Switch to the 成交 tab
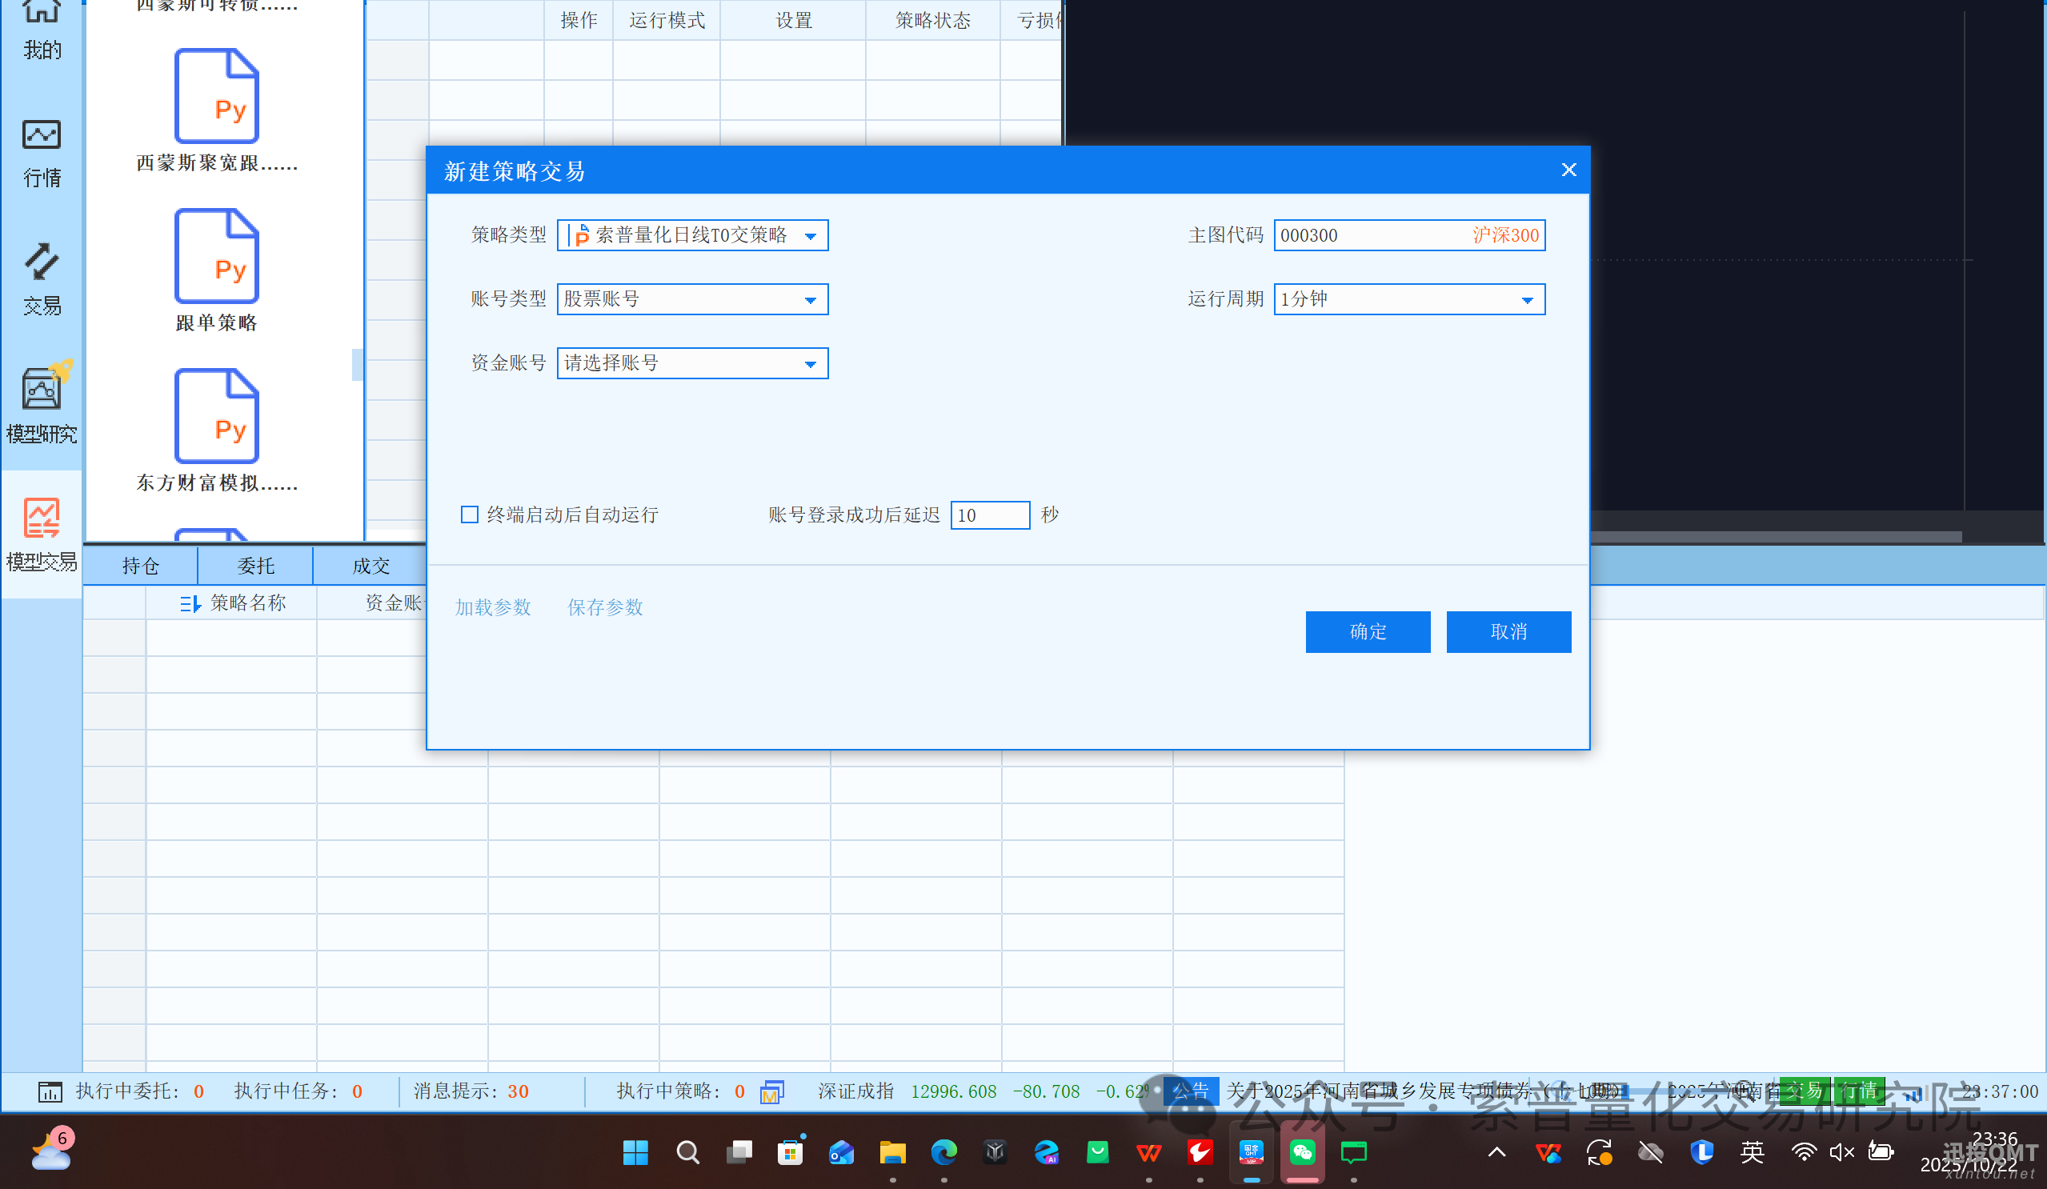The width and height of the screenshot is (2047, 1189). point(371,566)
